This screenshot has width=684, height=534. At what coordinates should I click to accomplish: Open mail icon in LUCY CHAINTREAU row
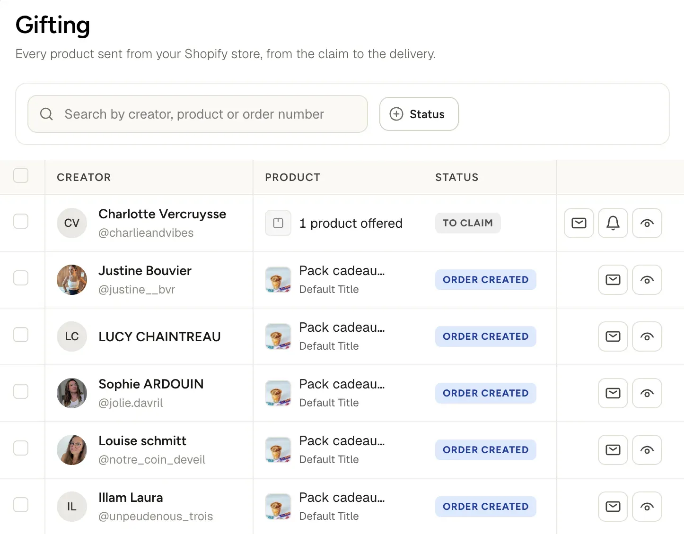[x=613, y=336]
